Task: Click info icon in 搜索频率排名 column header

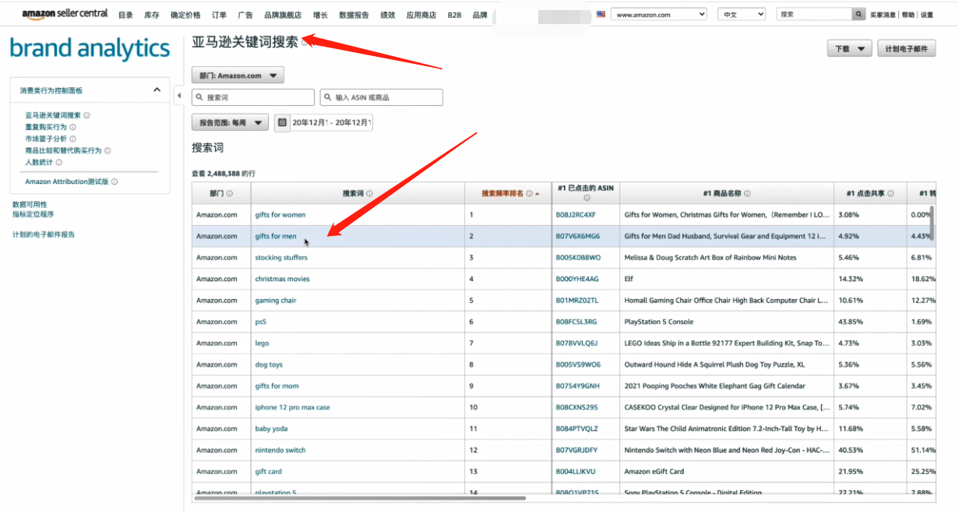Action: click(x=529, y=194)
